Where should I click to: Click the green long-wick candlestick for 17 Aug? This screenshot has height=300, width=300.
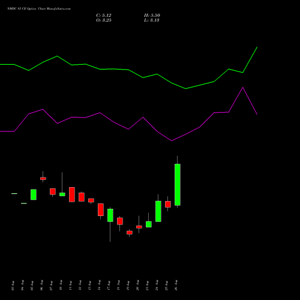tap(110, 215)
